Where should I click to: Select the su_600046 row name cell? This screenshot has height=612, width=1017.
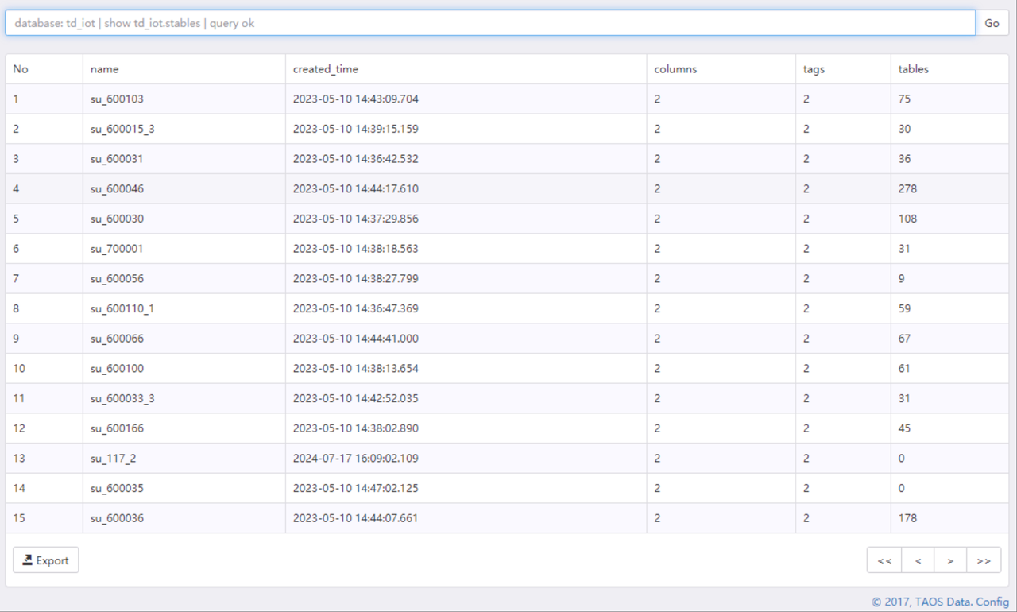click(x=117, y=189)
